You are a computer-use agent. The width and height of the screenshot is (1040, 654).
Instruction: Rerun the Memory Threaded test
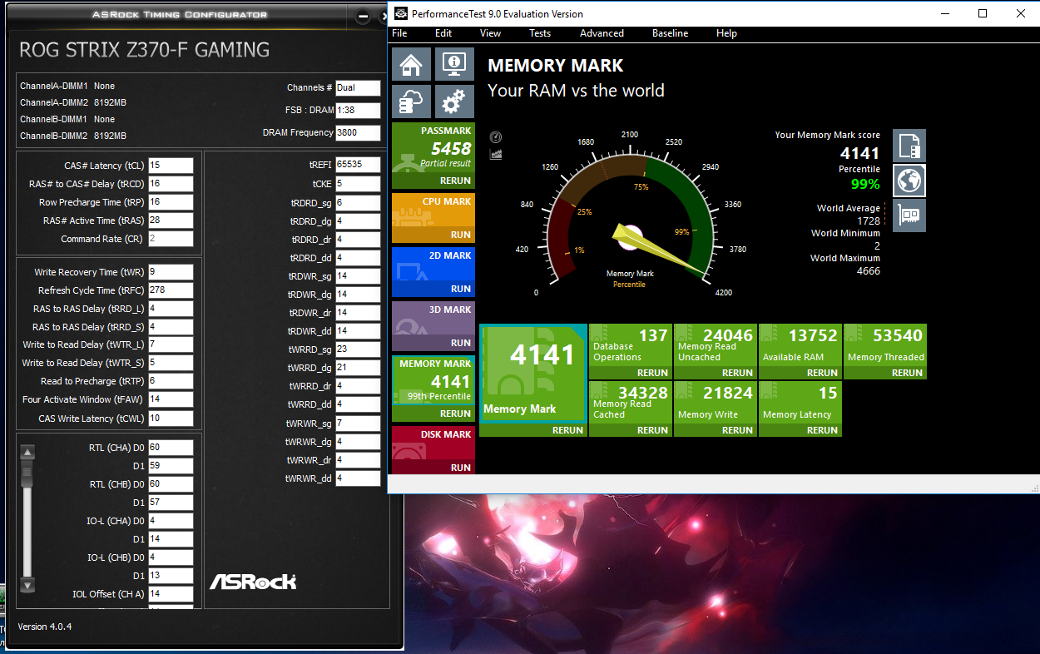pyautogui.click(x=907, y=373)
